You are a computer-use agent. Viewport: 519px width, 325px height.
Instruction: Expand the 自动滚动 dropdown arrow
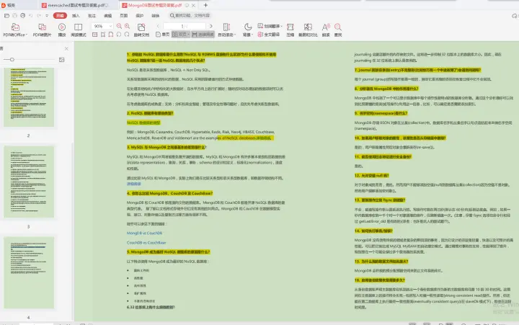coord(235,35)
